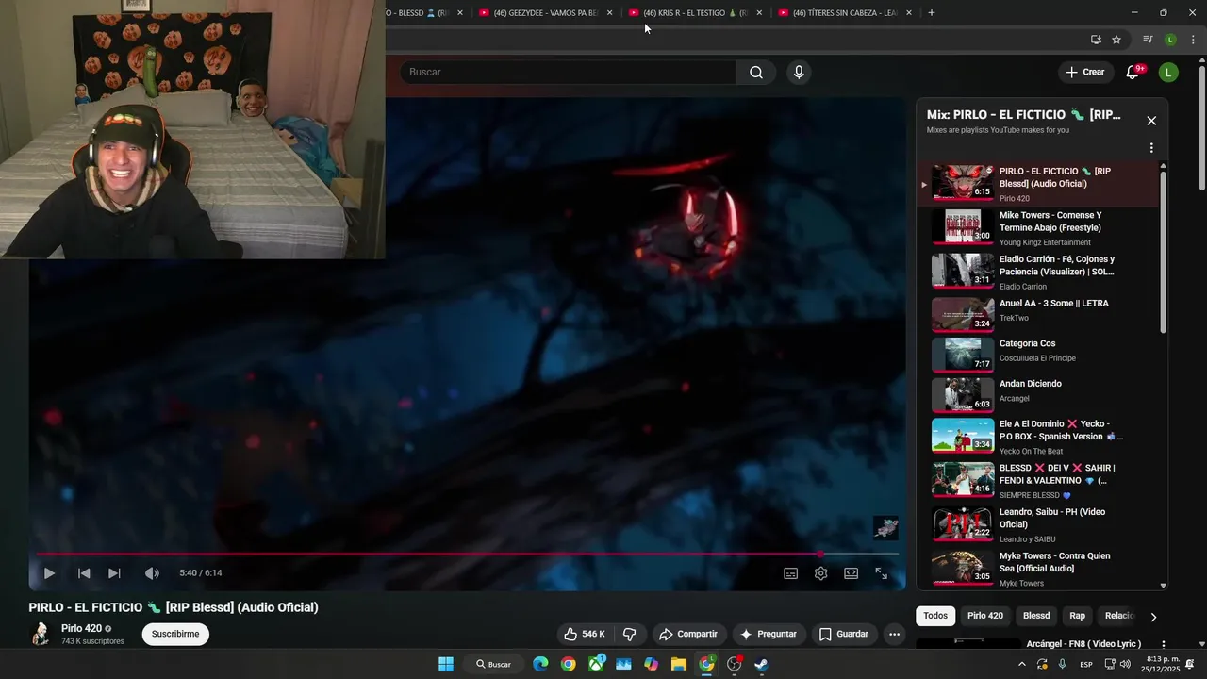Select Eladio Carrión Fé, Cojones y Paciencia

click(x=1037, y=272)
